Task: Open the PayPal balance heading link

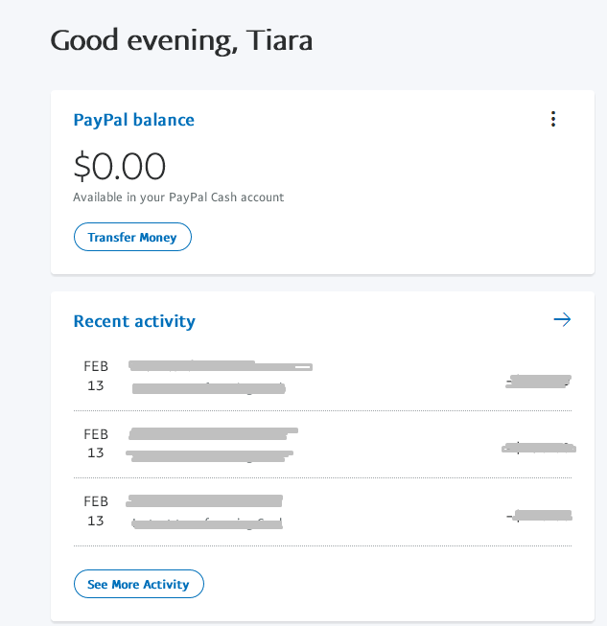Action: pyautogui.click(x=133, y=120)
